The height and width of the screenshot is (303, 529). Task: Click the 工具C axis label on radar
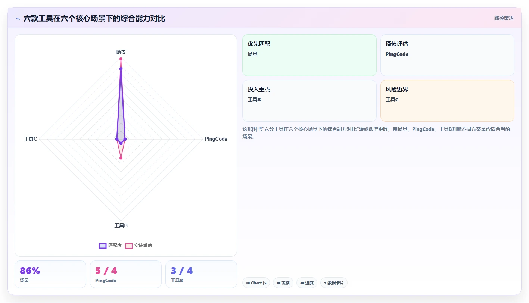click(x=31, y=139)
